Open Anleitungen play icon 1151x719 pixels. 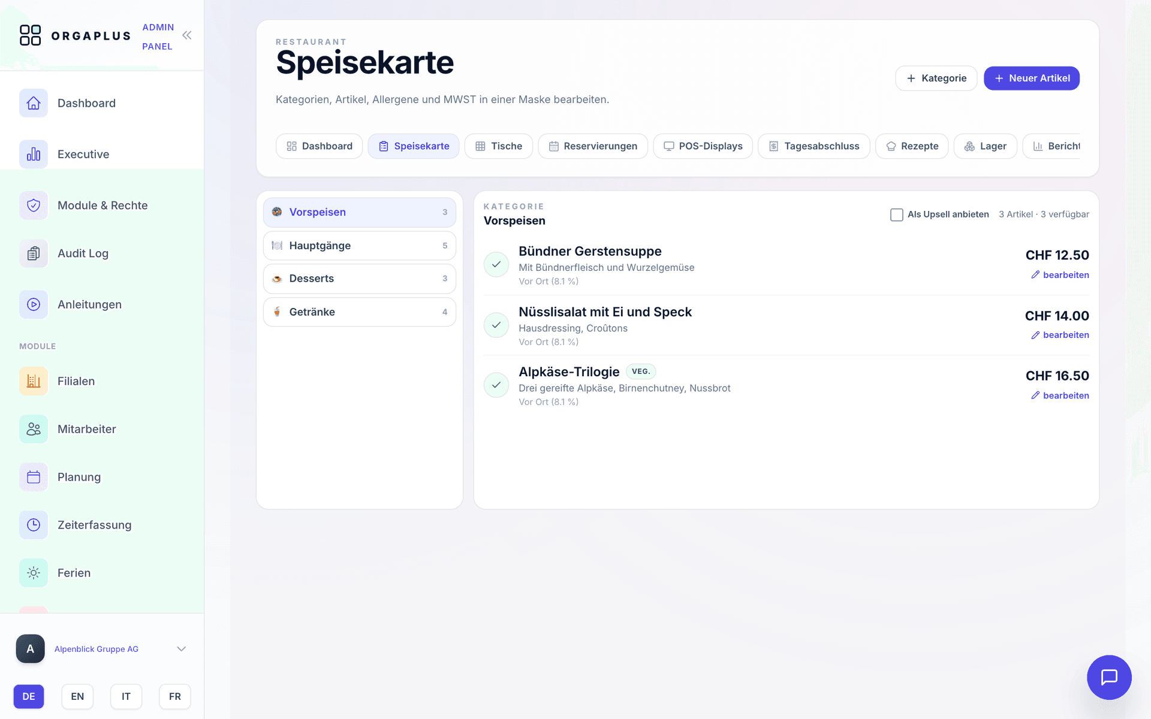[x=34, y=304]
